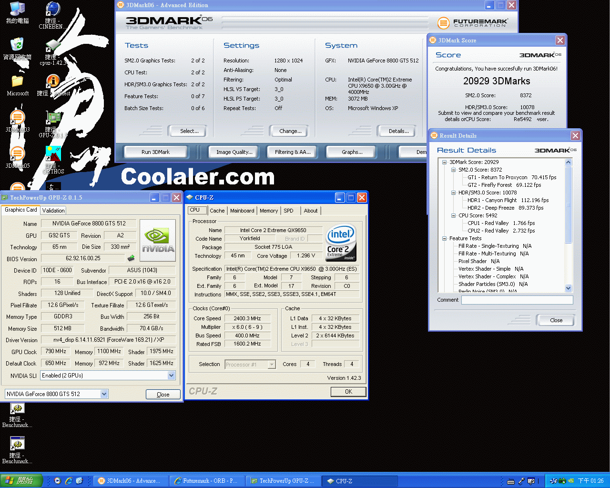Switch to the Memory tab in CPU-Z
Screen dimensions: 610x488
(269, 211)
